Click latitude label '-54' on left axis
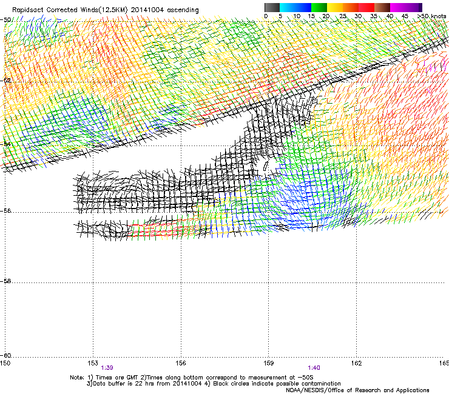This screenshot has width=449, height=394. (5, 144)
